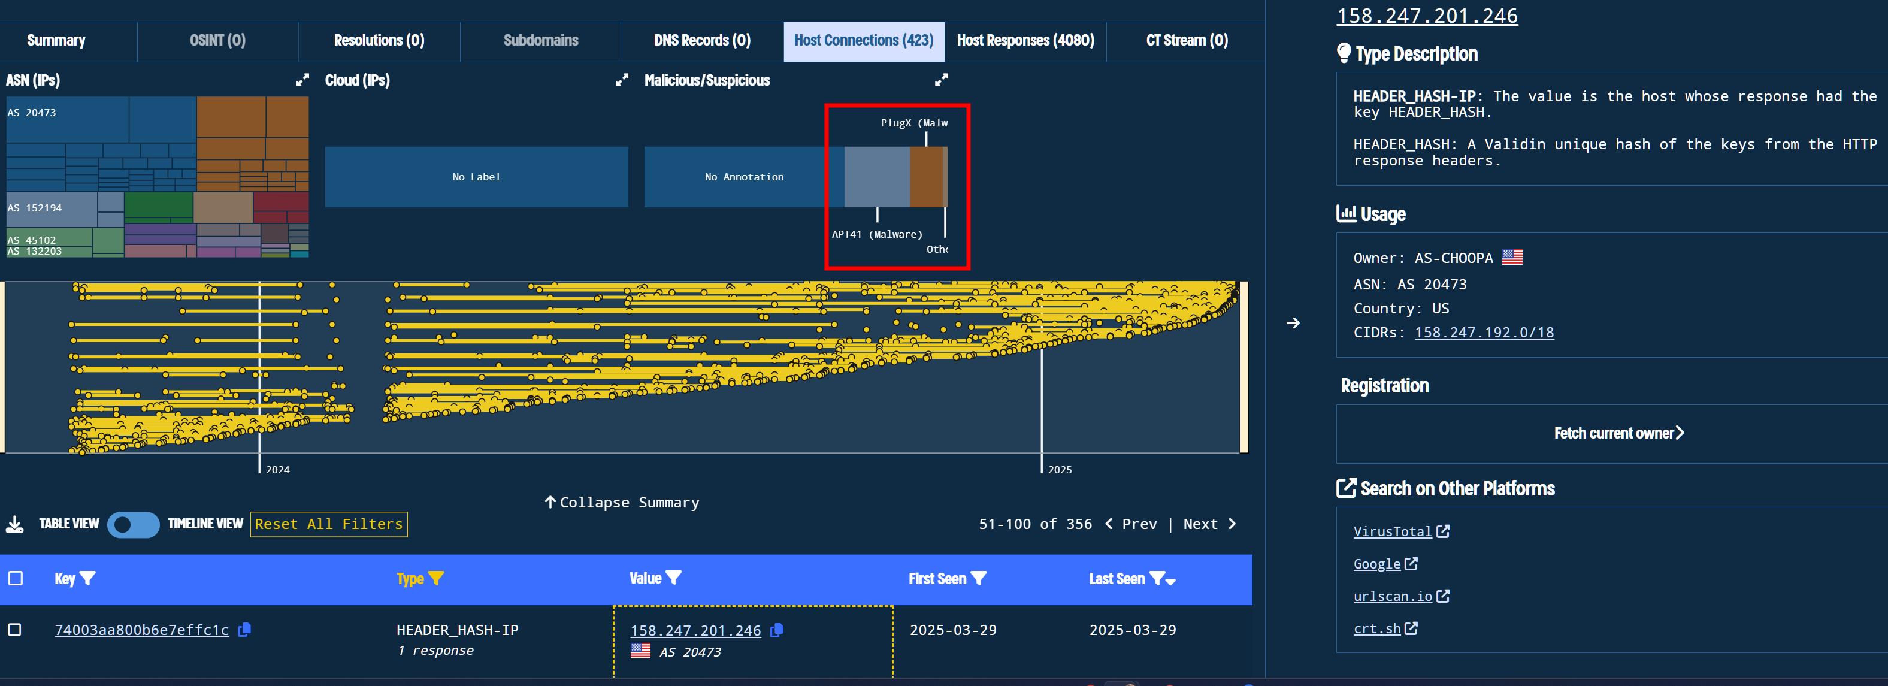1888x686 pixels.
Task: Open the VirusTotal link
Action: [1392, 531]
